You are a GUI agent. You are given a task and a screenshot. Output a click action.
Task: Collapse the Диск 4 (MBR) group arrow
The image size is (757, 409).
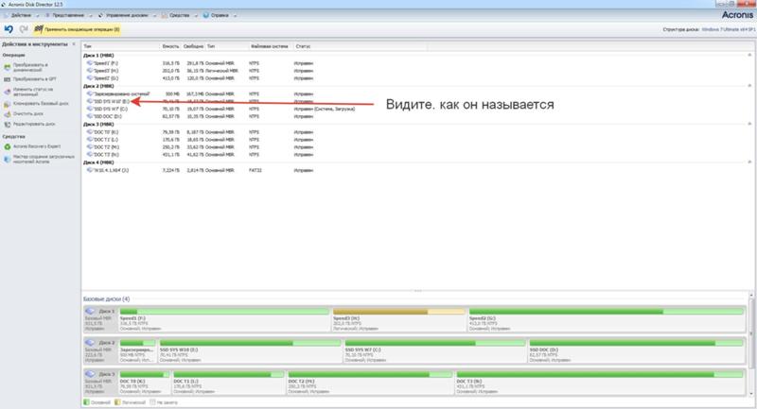(x=749, y=162)
